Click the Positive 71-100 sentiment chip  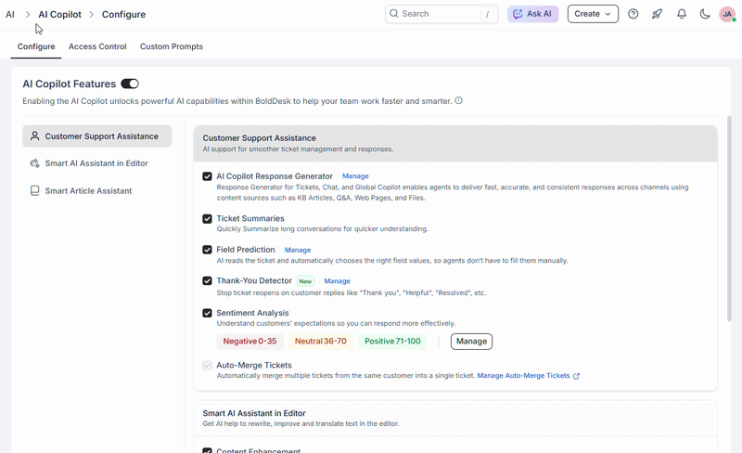[392, 342]
